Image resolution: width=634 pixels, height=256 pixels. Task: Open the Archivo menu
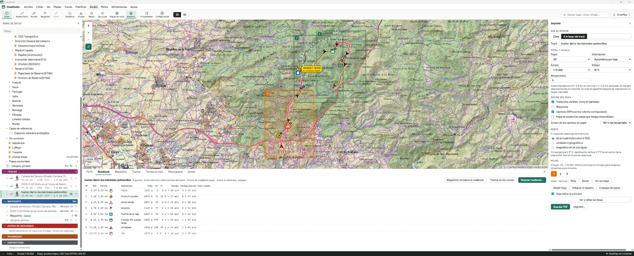(x=29, y=7)
